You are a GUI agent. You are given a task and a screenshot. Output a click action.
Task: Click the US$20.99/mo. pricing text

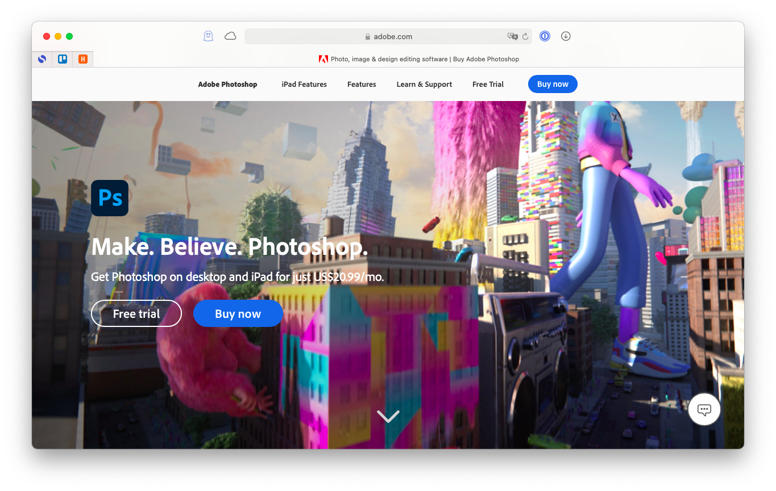(349, 277)
